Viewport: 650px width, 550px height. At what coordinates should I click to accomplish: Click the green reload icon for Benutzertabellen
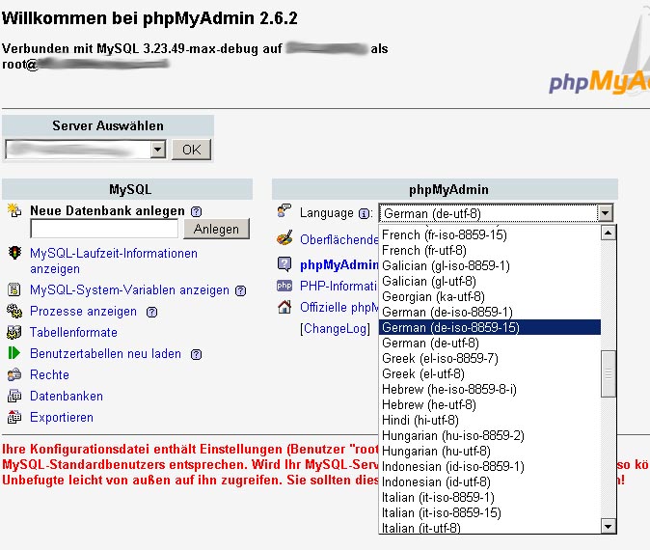(14, 353)
